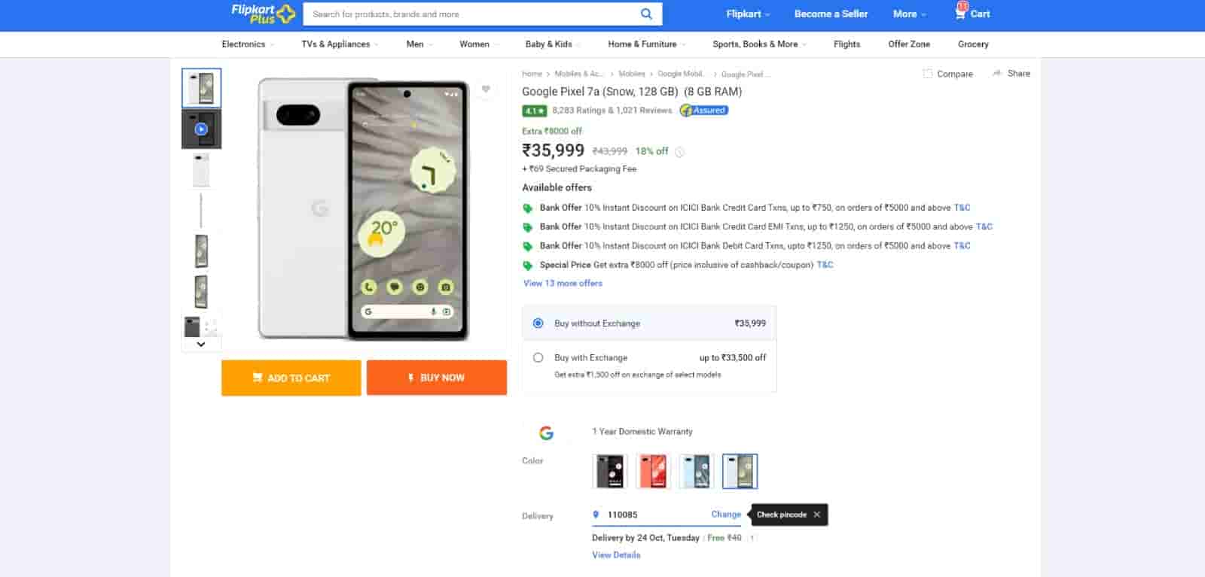
Task: Tick the Compare checkbox
Action: click(x=928, y=74)
